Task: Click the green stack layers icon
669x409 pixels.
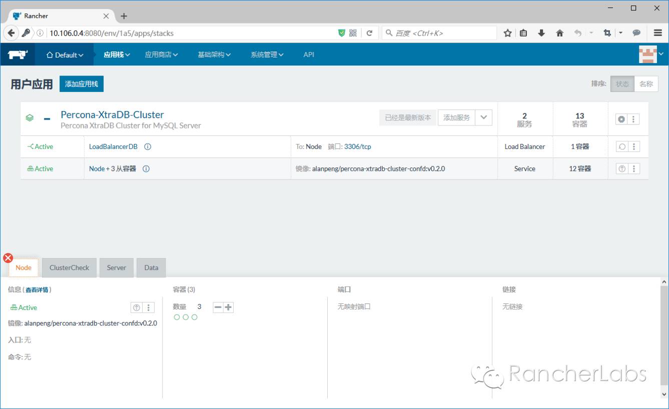Action: point(30,118)
